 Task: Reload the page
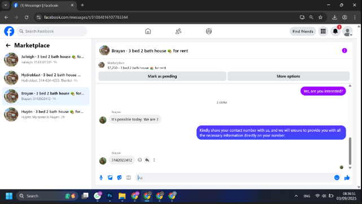pyautogui.click(x=27, y=18)
